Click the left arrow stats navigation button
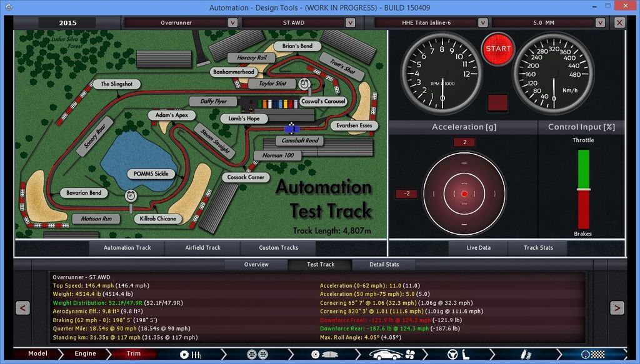Image resolution: width=640 pixels, height=364 pixels. (x=22, y=308)
